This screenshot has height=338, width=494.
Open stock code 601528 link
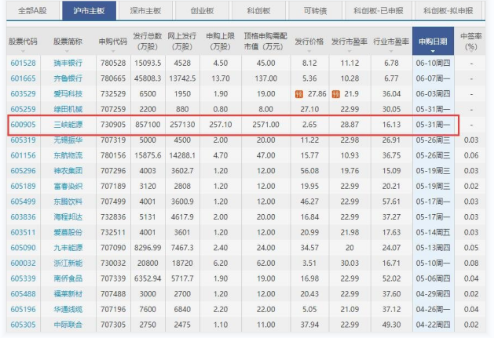point(23,63)
